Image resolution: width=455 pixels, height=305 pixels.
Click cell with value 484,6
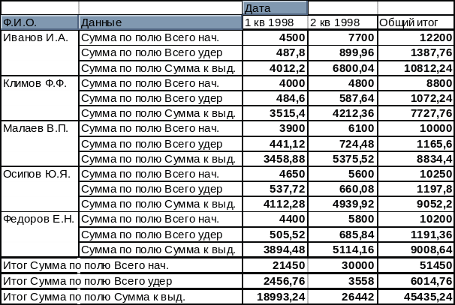pos(275,98)
